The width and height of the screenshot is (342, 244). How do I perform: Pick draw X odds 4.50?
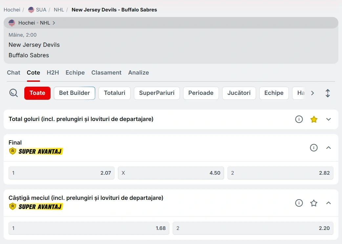(x=171, y=173)
